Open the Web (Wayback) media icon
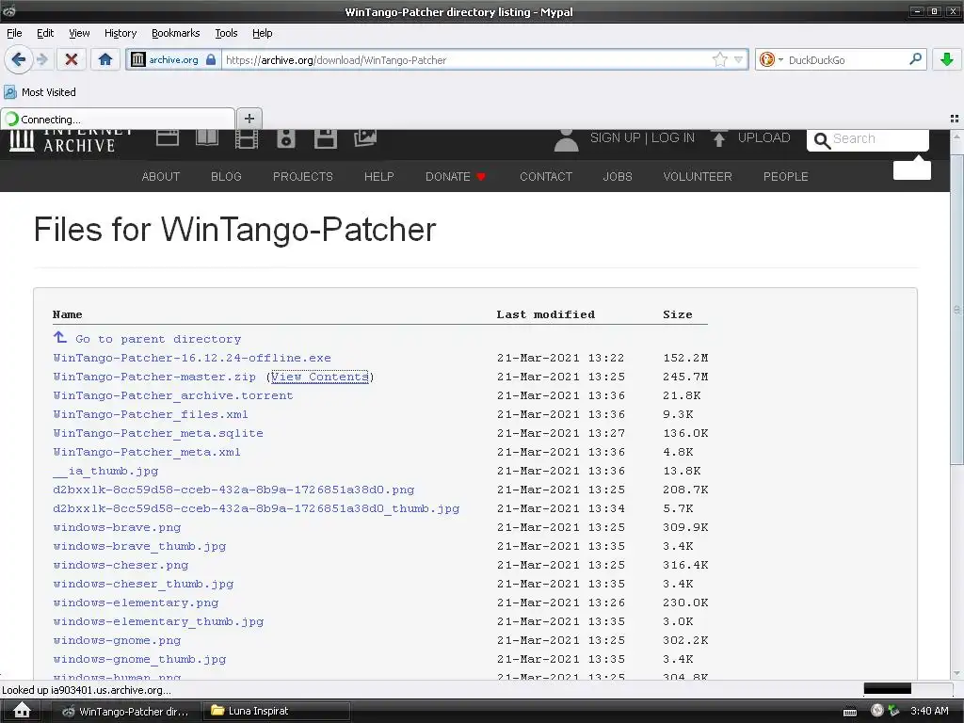Viewport: 964px width, 723px height. [168, 137]
